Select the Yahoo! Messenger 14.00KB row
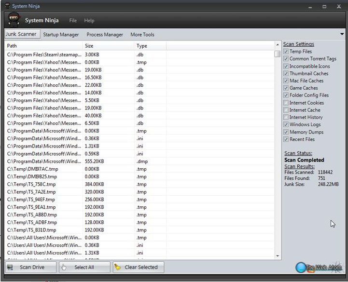This screenshot has width=348, height=282. click(x=139, y=93)
